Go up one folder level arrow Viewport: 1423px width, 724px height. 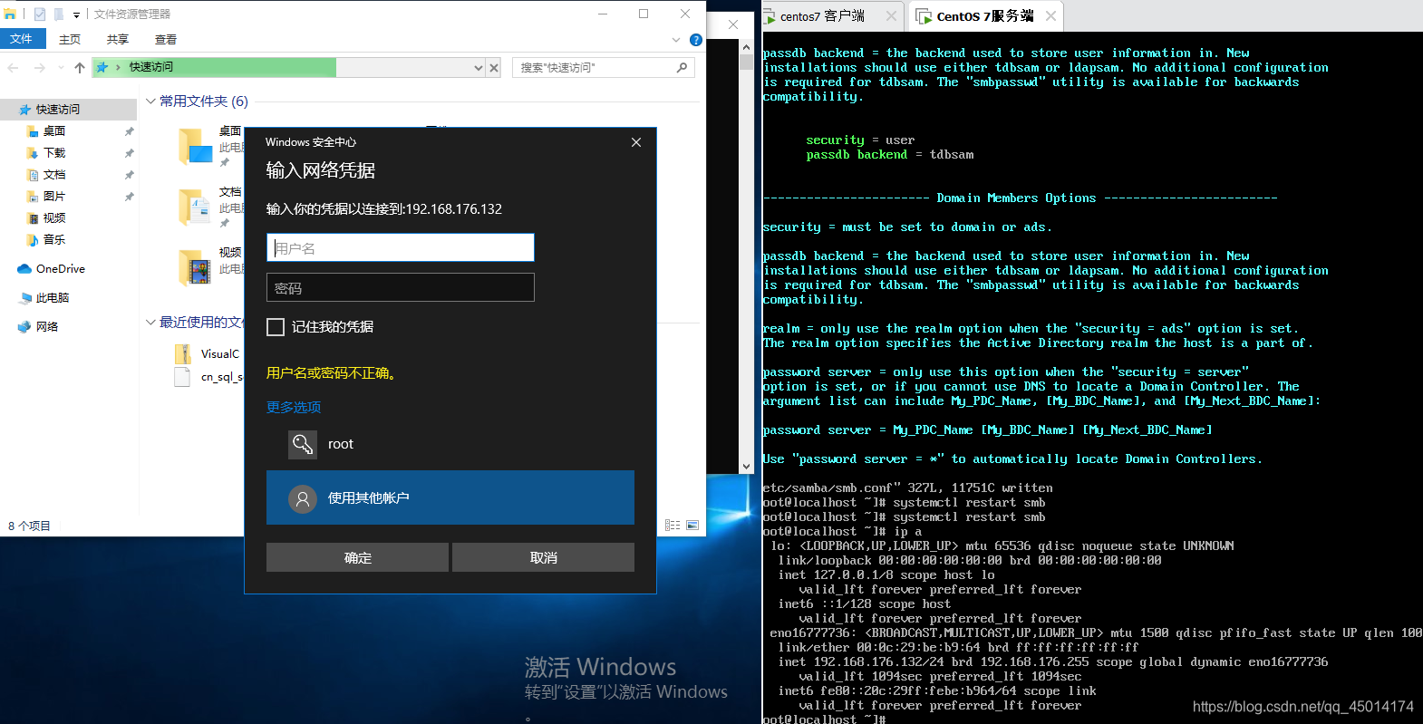point(80,68)
